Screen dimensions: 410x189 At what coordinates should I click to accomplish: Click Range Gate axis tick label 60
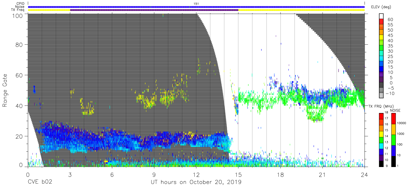(19, 75)
